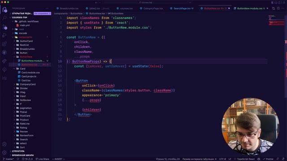Collapse the COURSES-TOP root folder

(20, 17)
